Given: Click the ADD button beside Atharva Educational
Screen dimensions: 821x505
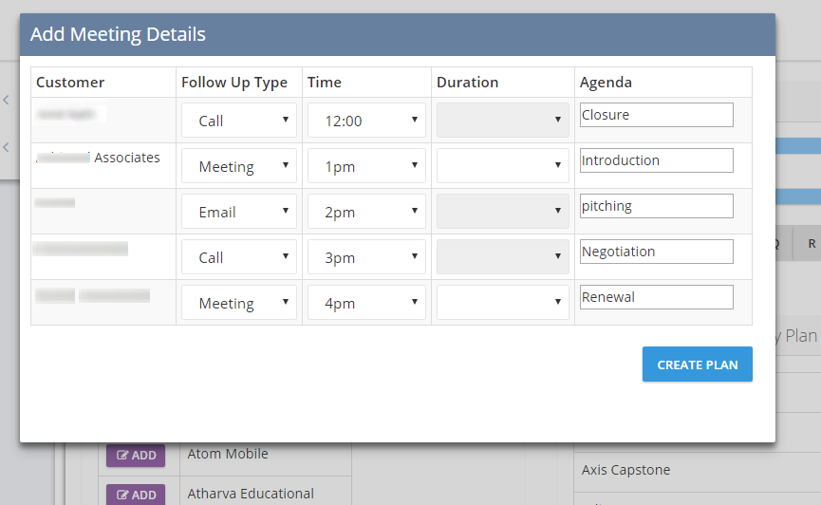Looking at the screenshot, I should click(x=136, y=495).
